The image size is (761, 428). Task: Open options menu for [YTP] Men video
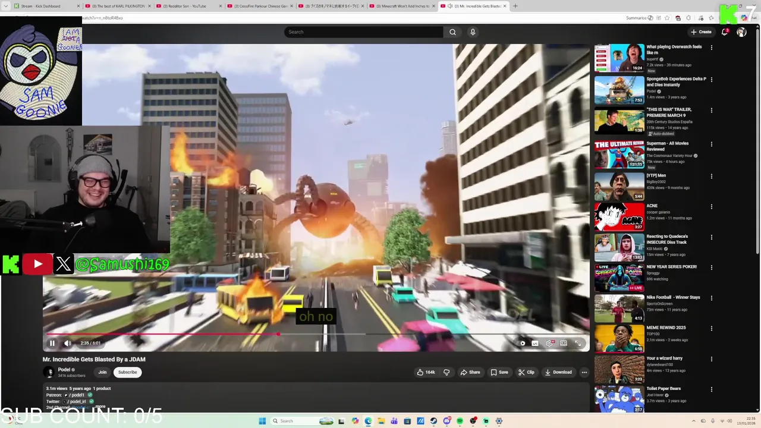pos(712,177)
